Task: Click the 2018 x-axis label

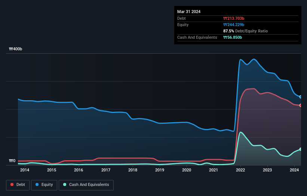Action: click(133, 170)
